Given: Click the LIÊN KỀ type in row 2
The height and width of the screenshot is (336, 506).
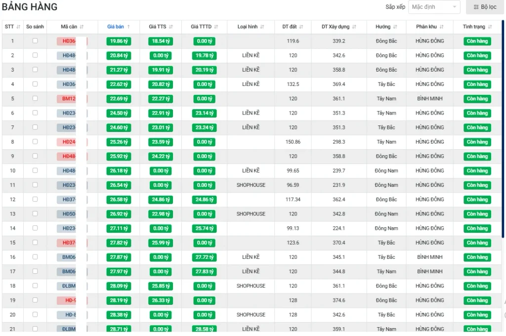Looking at the screenshot, I should pyautogui.click(x=251, y=55).
